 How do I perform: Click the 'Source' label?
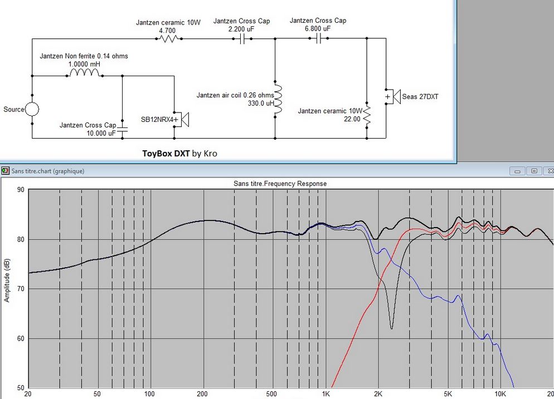point(13,110)
